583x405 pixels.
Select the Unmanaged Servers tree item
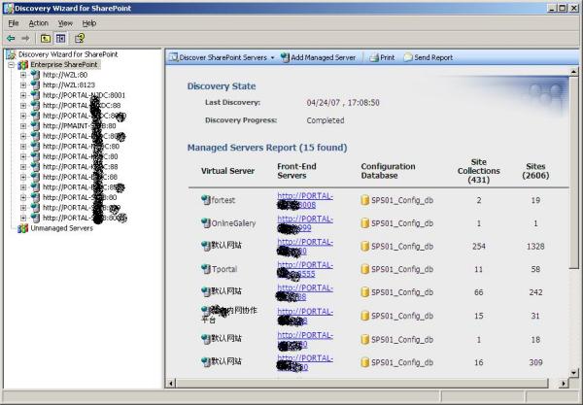pyautogui.click(x=62, y=228)
